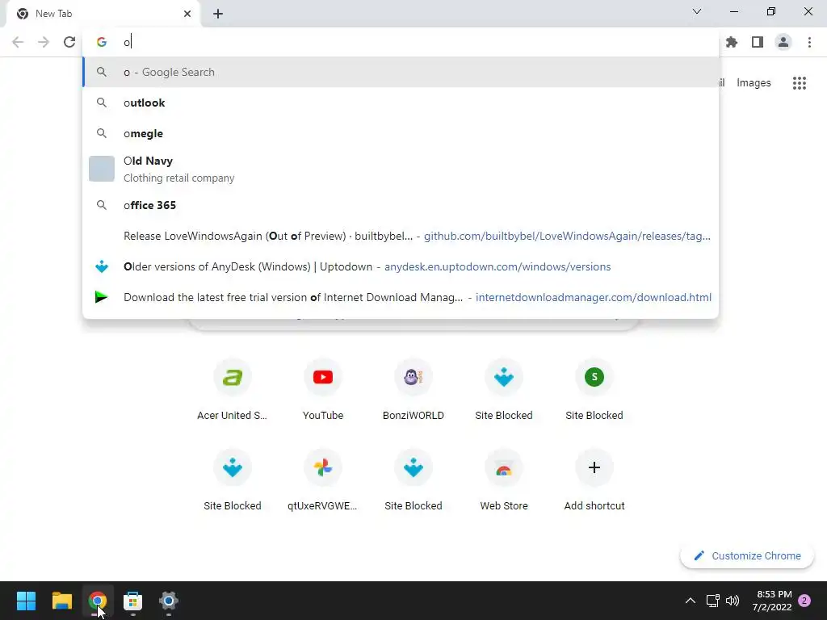Click the browser back arrow
This screenshot has height=620, width=827.
pyautogui.click(x=18, y=42)
